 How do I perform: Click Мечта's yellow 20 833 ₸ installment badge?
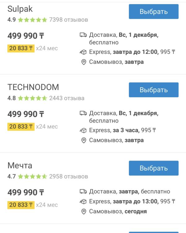[21, 205]
